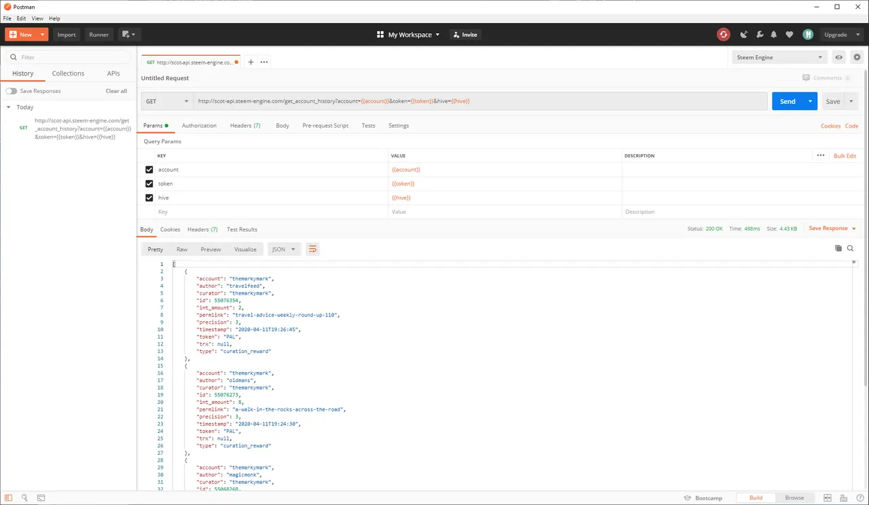Open find and replace in status bar
869x505 pixels.
pyautogui.click(x=24, y=498)
